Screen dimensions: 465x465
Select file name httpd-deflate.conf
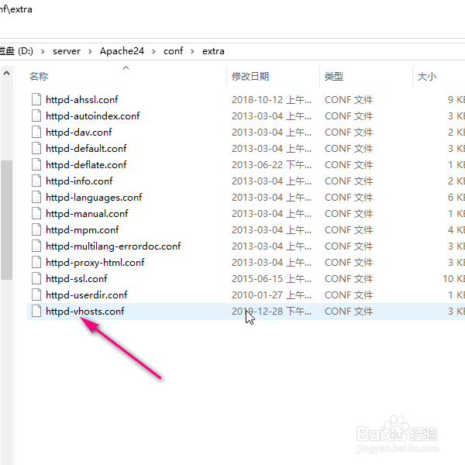pyautogui.click(x=86, y=165)
